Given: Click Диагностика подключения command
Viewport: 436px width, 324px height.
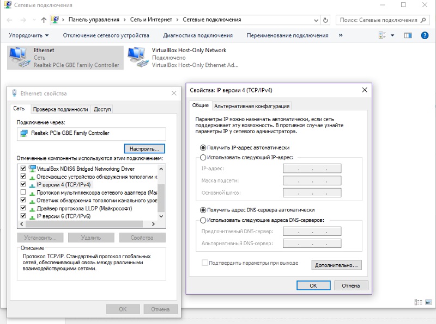Looking at the screenshot, I should [198, 35].
